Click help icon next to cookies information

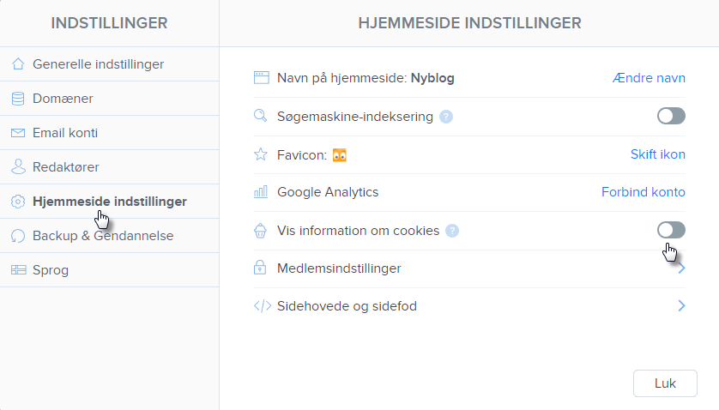click(452, 231)
